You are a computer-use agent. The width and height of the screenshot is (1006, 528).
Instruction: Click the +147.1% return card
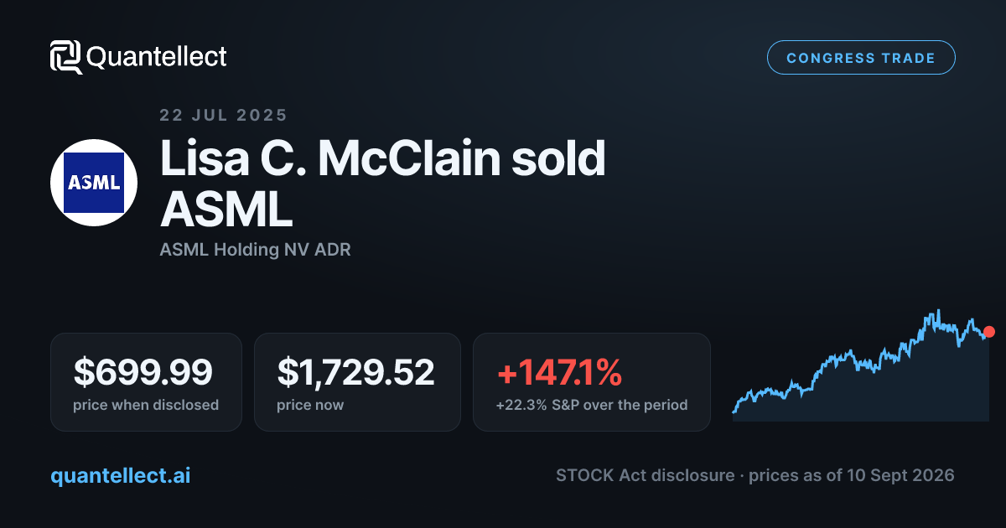(592, 382)
